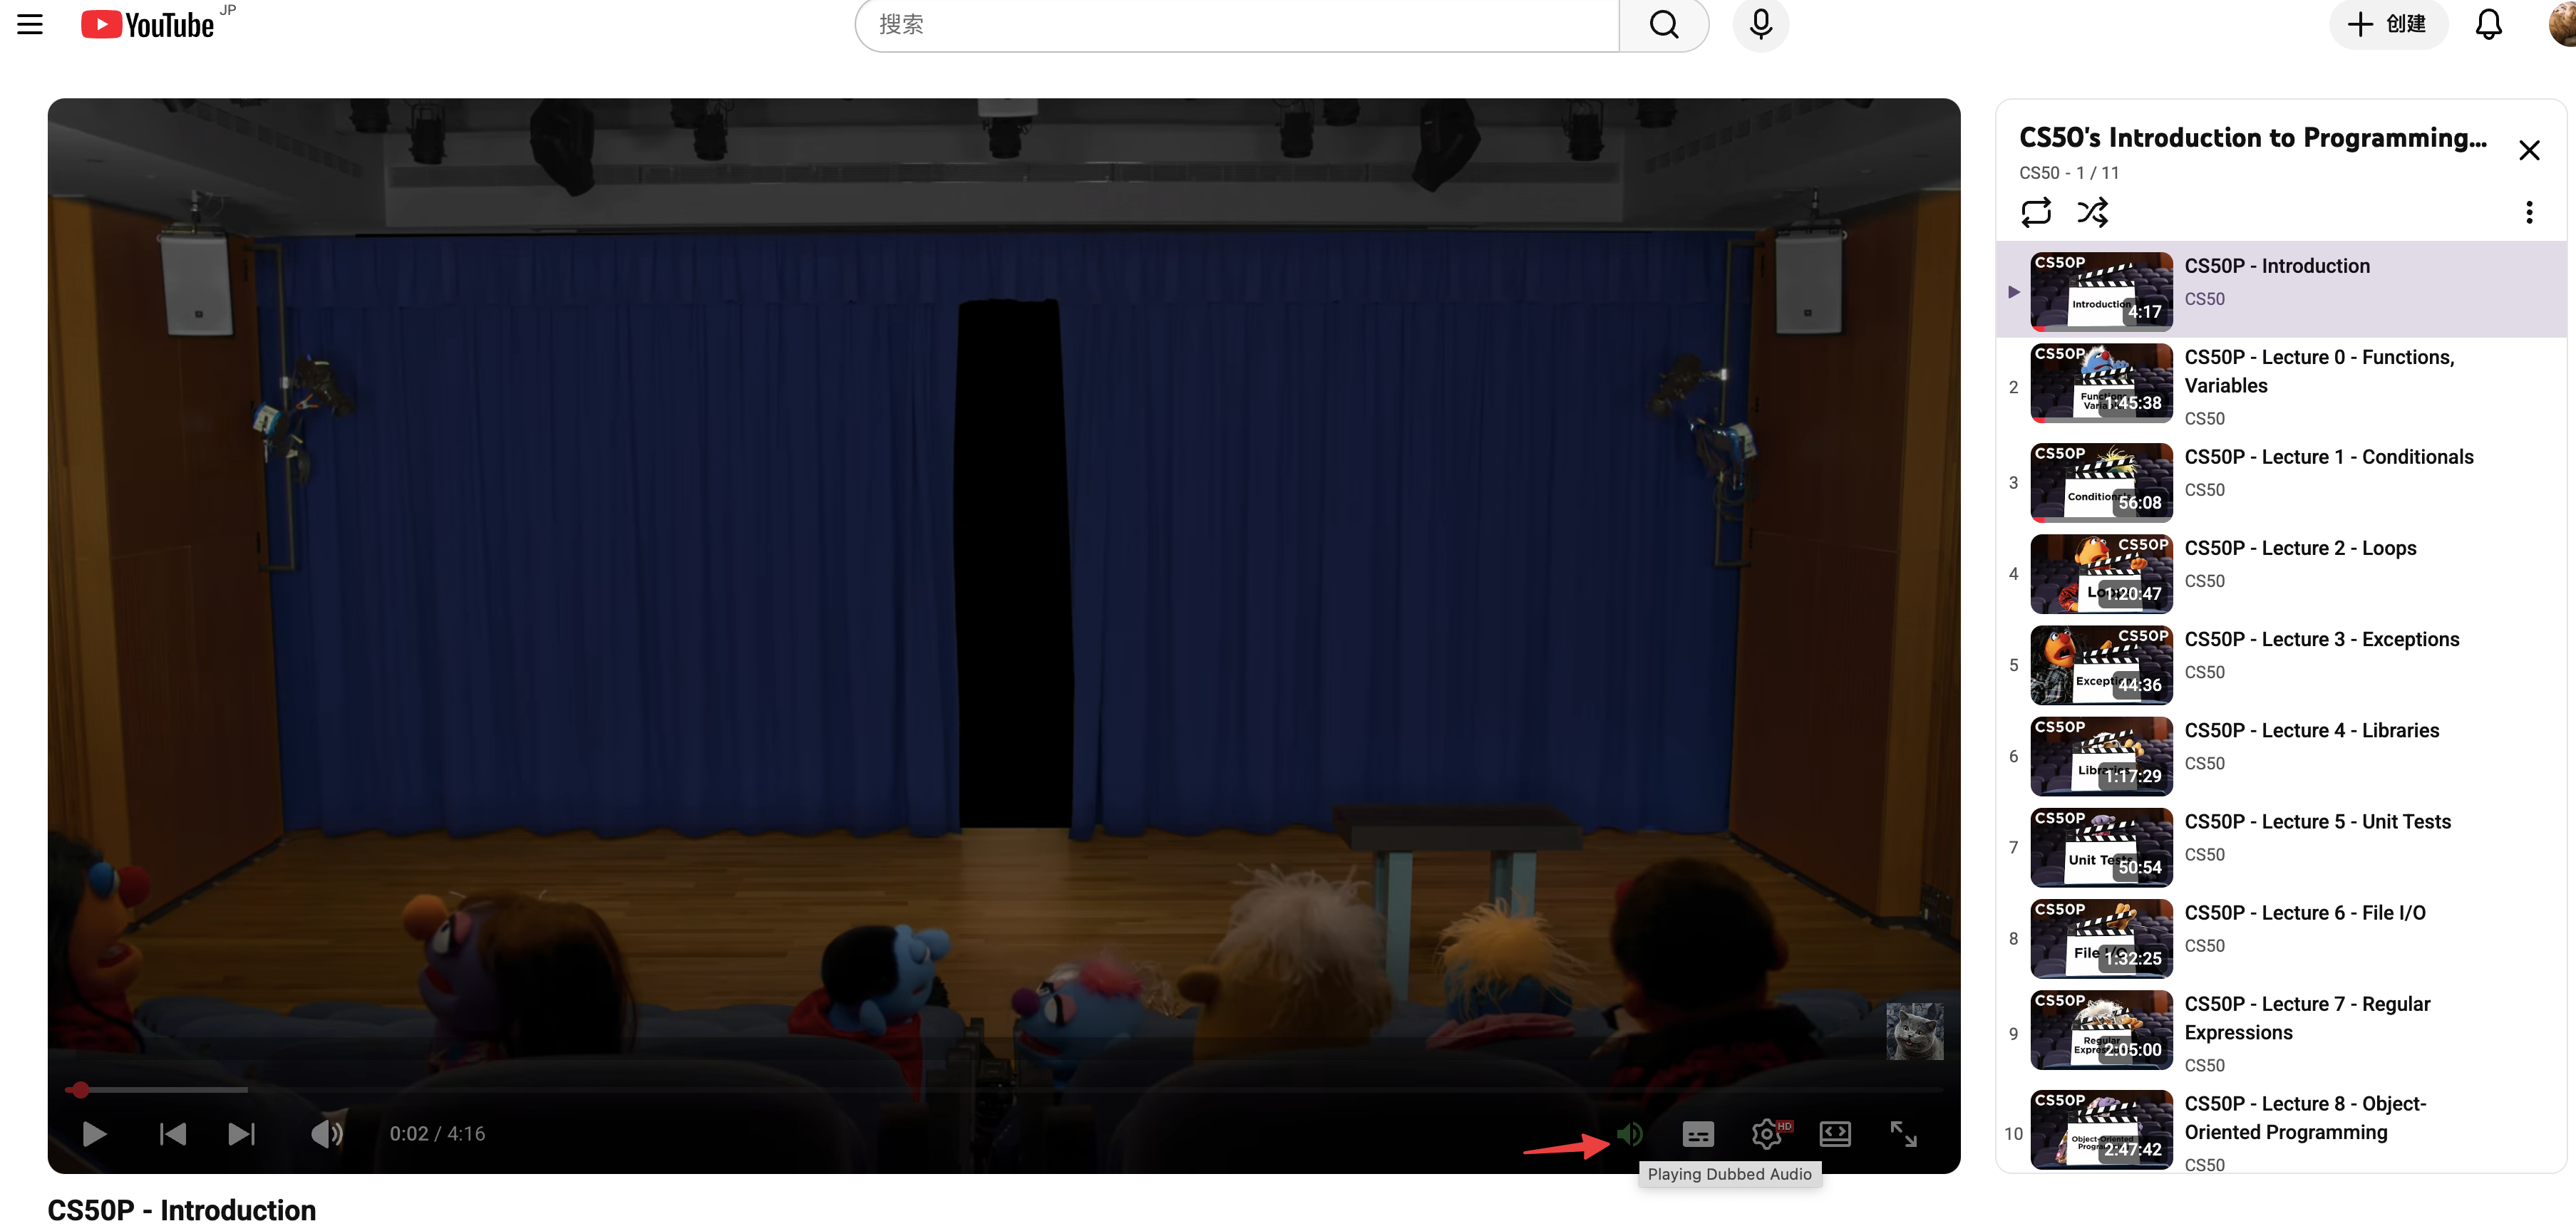This screenshot has width=2576, height=1231.
Task: Open player settings gear
Action: click(1766, 1133)
